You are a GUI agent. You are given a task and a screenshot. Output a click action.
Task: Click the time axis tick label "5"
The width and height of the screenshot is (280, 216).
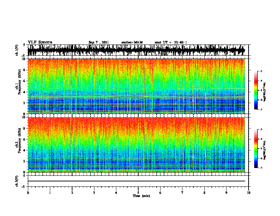138,193
